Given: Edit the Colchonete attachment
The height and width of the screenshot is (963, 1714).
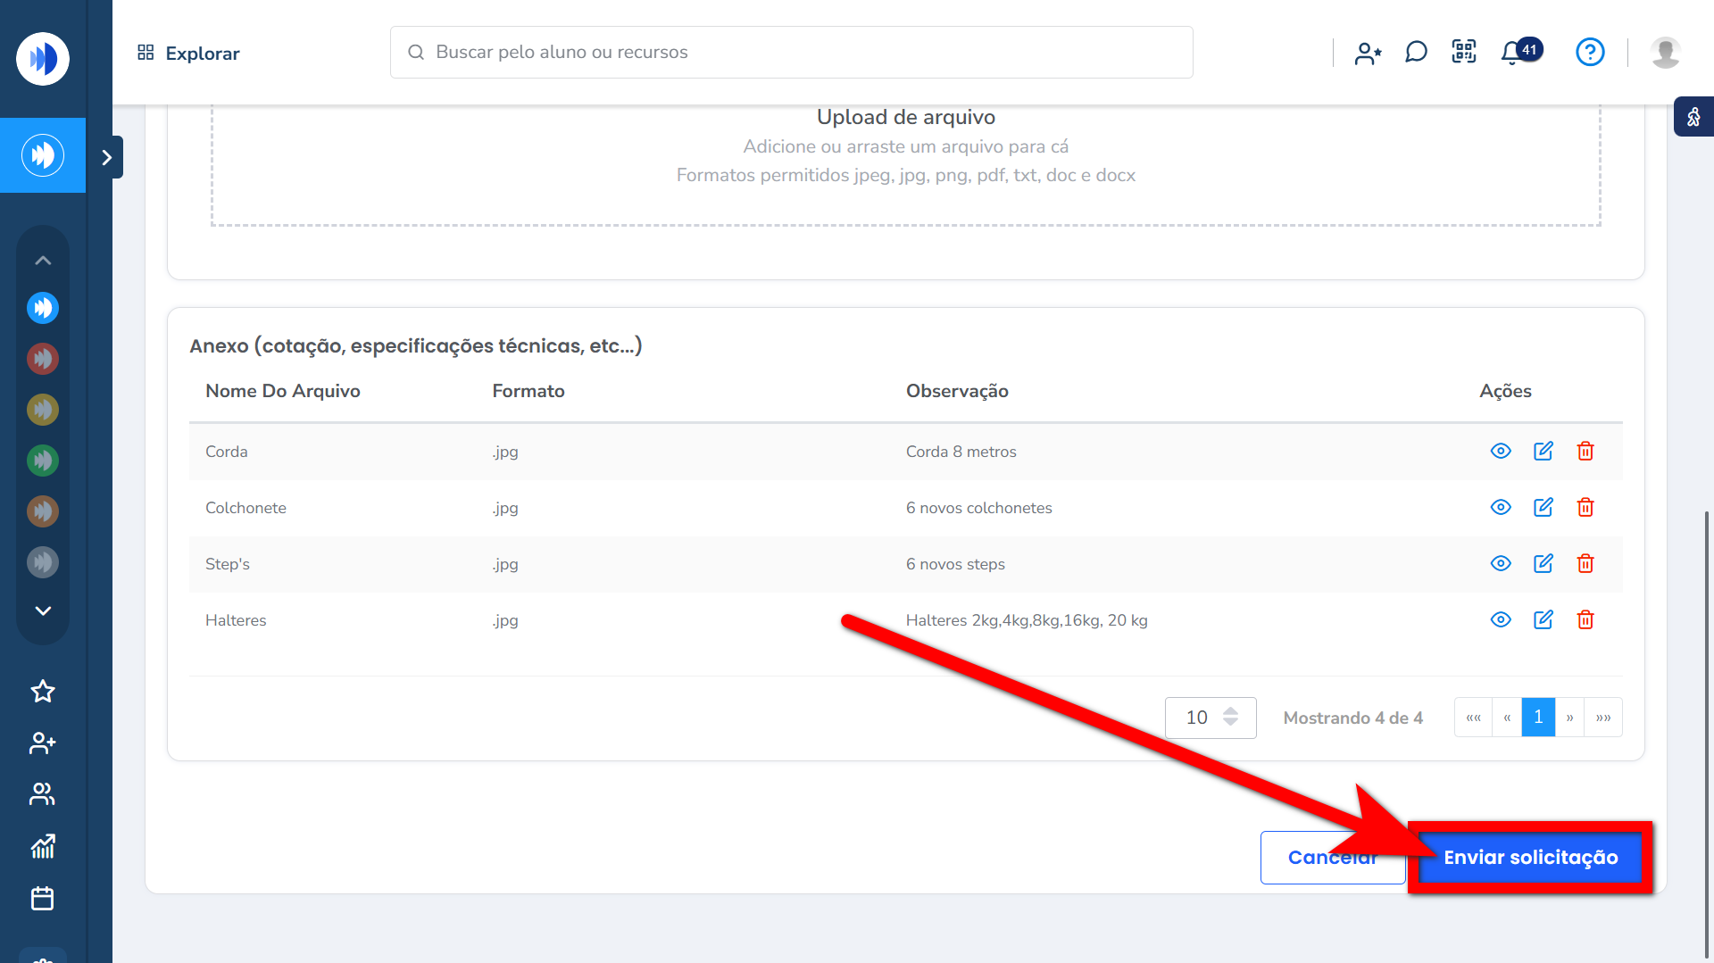Looking at the screenshot, I should pyautogui.click(x=1543, y=507).
